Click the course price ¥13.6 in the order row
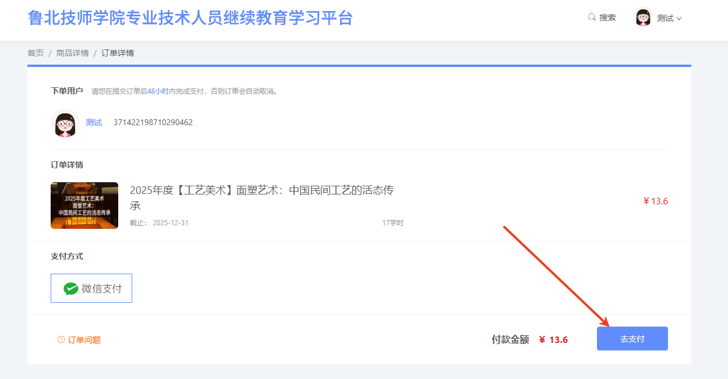Screen dimensions: 728x379 pyautogui.click(x=655, y=201)
